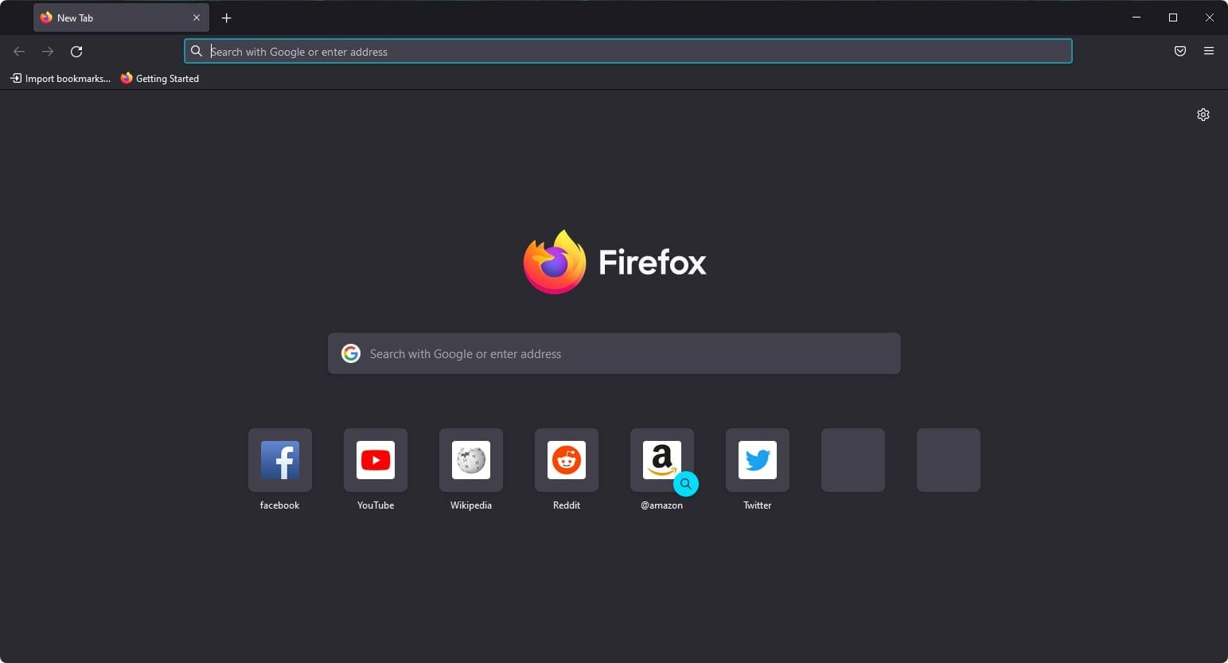This screenshot has height=663, width=1228.
Task: Maximize the Firefox window
Action: coord(1173,18)
